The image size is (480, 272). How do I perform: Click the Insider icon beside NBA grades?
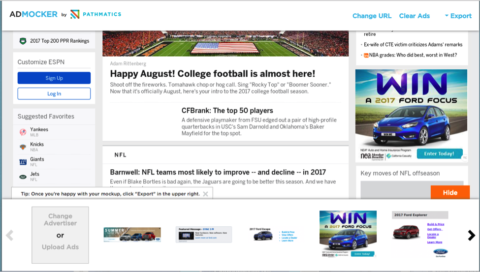366,56
